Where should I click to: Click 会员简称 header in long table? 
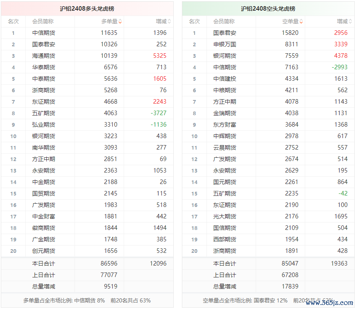(x=43, y=22)
